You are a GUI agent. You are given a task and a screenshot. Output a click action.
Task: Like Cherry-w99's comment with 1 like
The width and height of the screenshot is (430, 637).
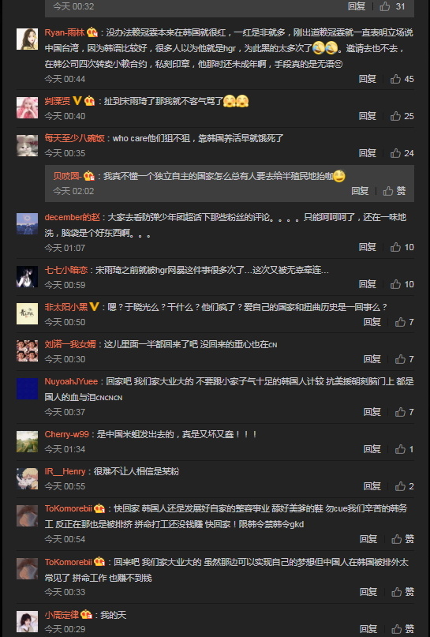(x=405, y=449)
